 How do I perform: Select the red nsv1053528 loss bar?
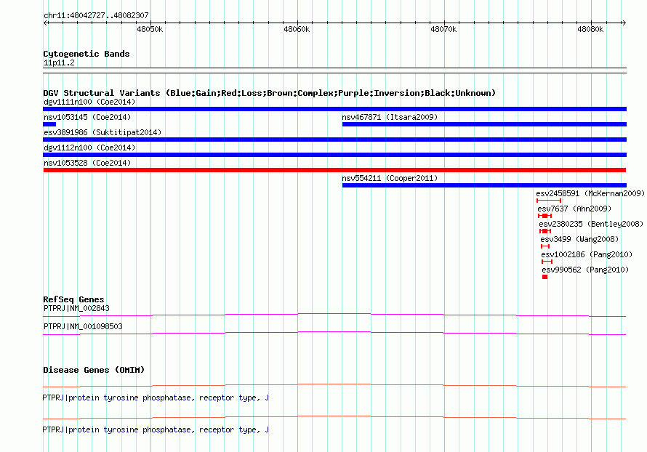334,170
